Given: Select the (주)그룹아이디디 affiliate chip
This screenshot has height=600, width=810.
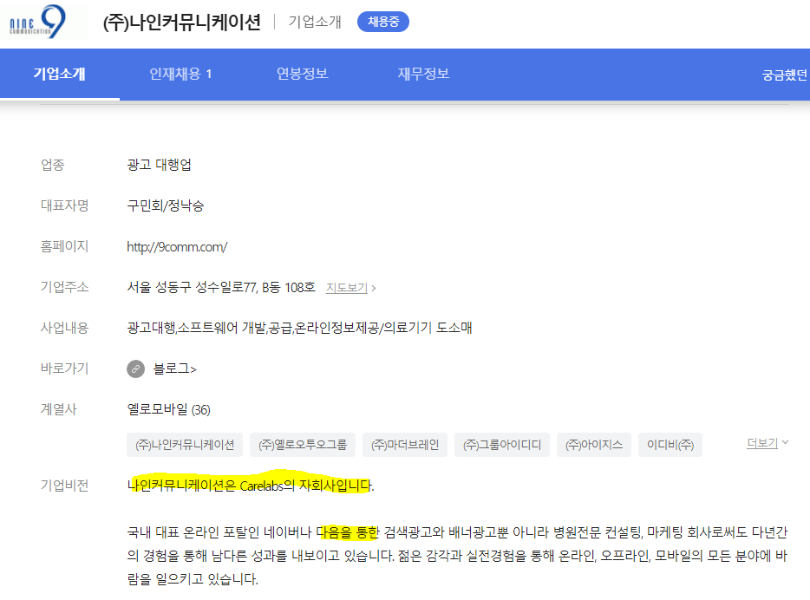Looking at the screenshot, I should click(x=502, y=445).
